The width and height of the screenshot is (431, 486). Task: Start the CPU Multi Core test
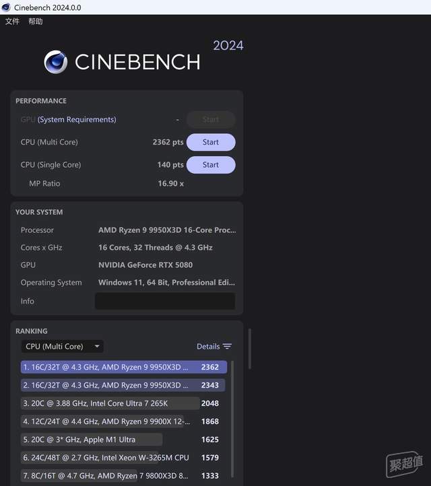(x=211, y=142)
